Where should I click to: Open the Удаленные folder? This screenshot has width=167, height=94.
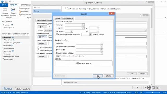(8, 51)
